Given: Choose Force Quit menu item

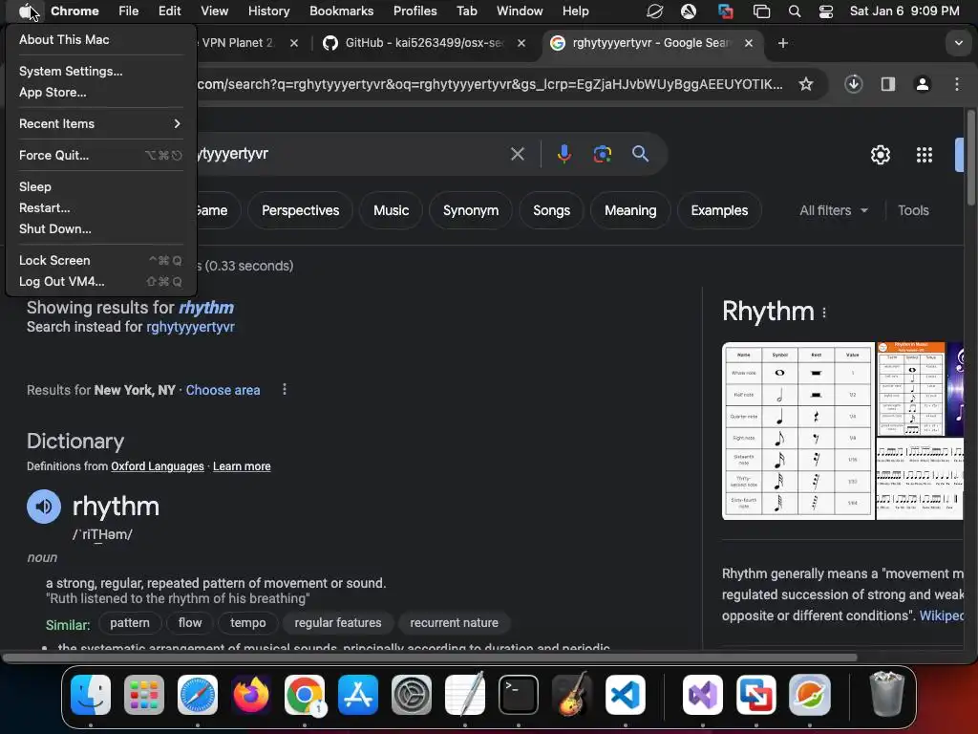Looking at the screenshot, I should [x=100, y=156].
